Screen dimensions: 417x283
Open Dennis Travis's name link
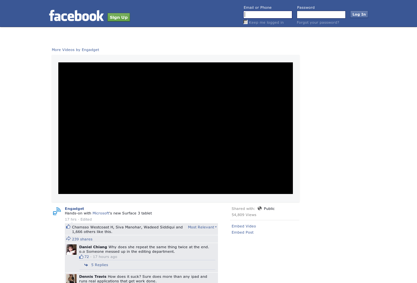point(93,277)
